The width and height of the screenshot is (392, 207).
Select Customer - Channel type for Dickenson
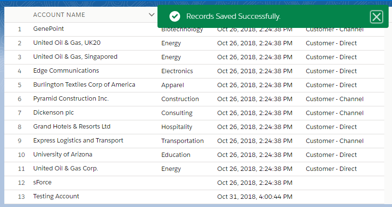[x=335, y=113]
